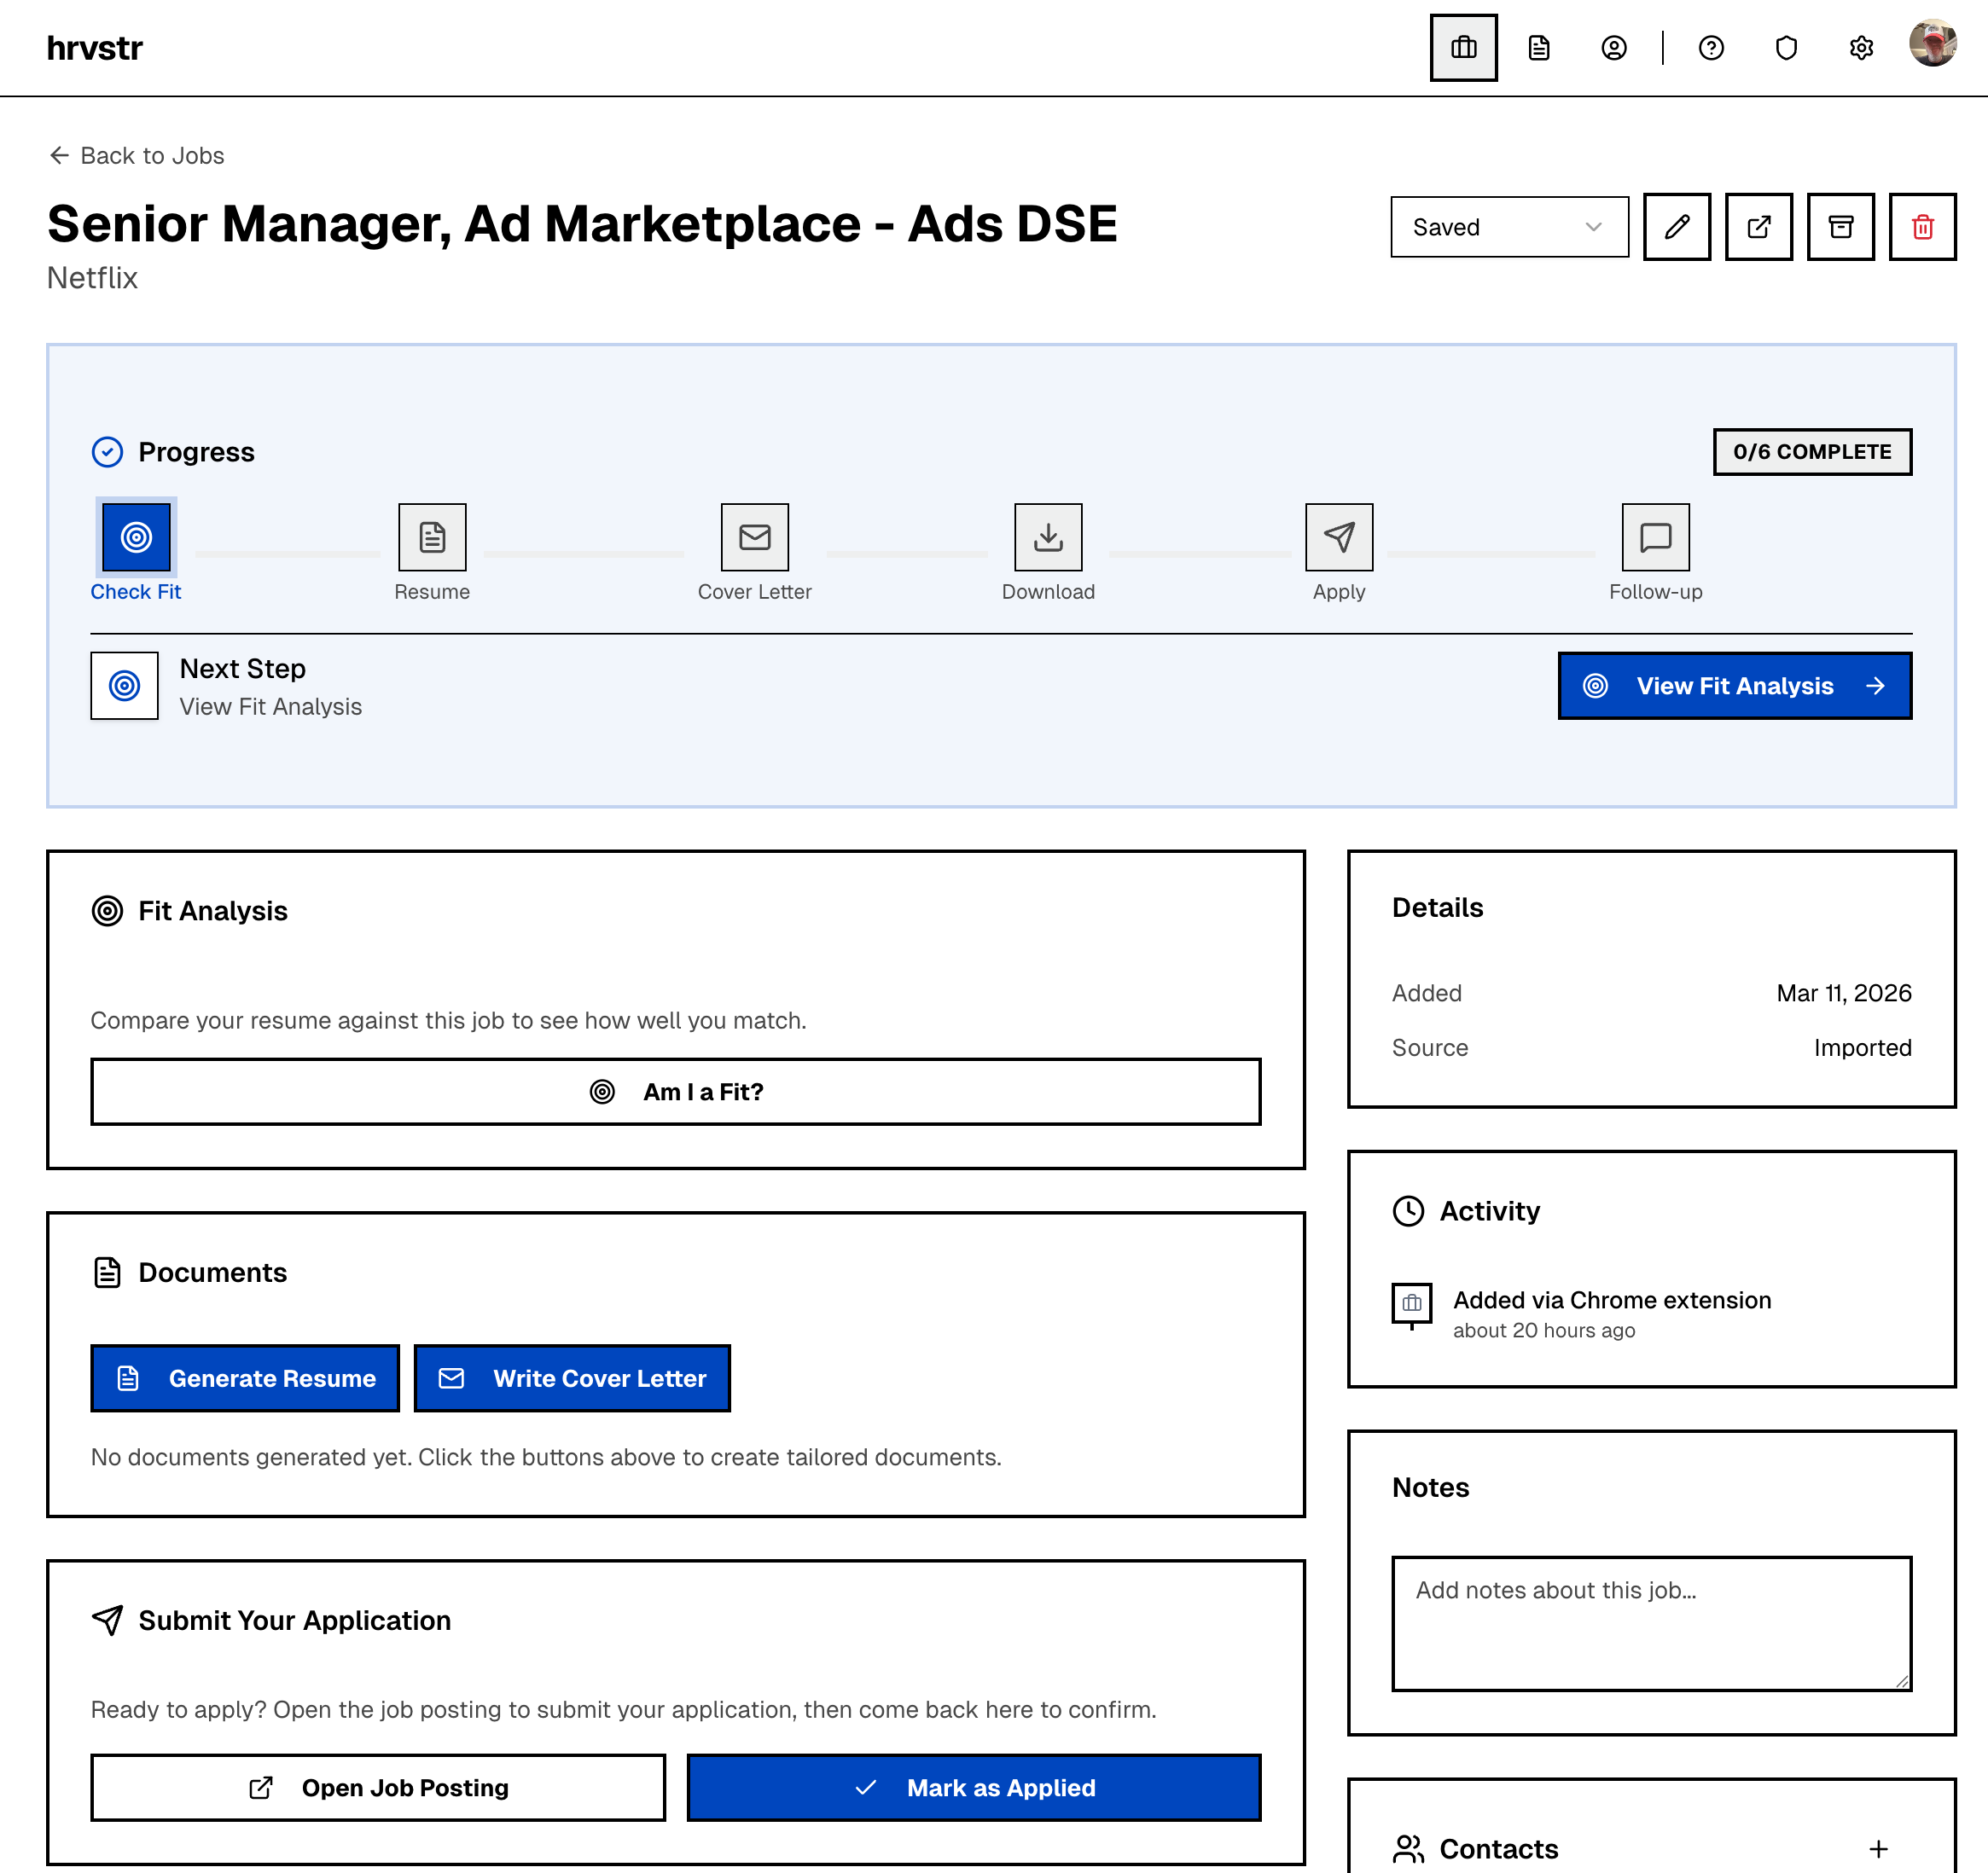1988x1873 pixels.
Task: Open the privacy shield icon
Action: 1786,47
